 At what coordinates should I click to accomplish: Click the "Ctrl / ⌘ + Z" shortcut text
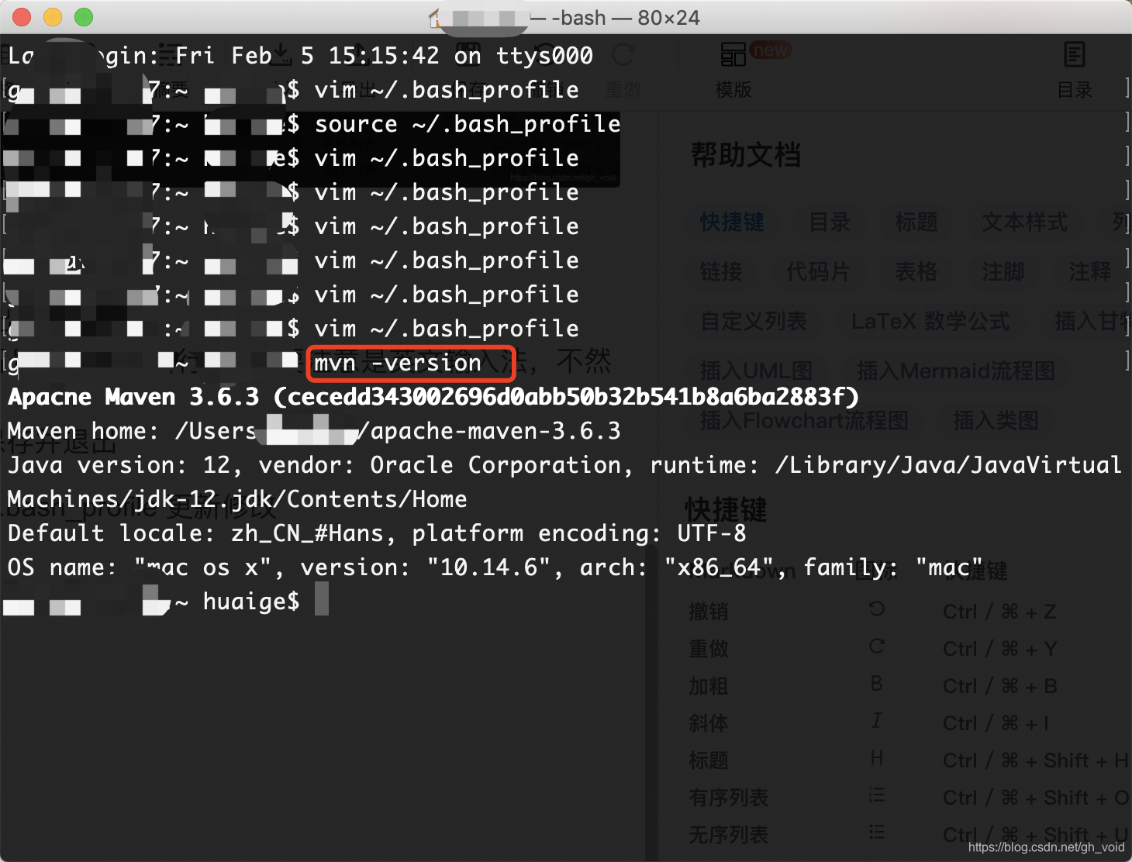click(999, 612)
